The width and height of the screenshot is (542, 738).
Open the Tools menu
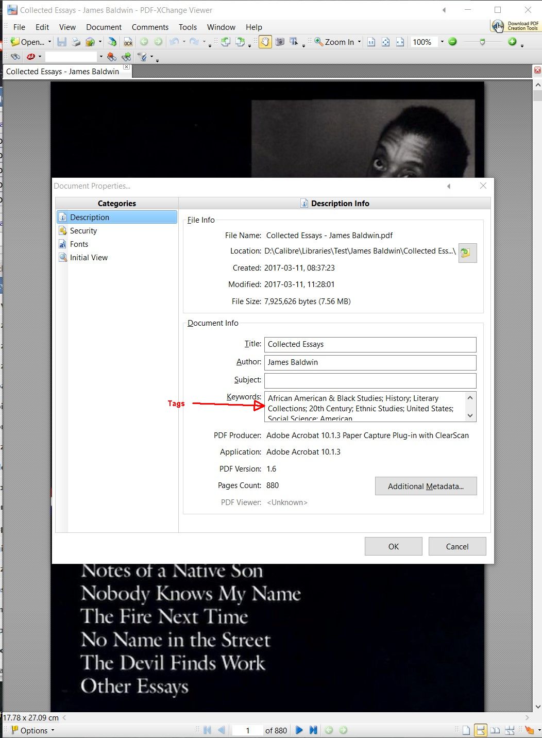point(188,27)
